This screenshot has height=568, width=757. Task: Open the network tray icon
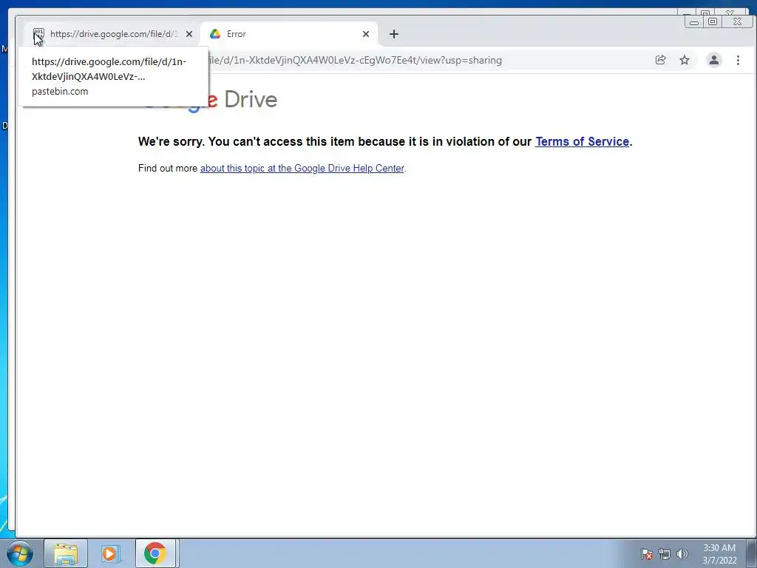665,554
